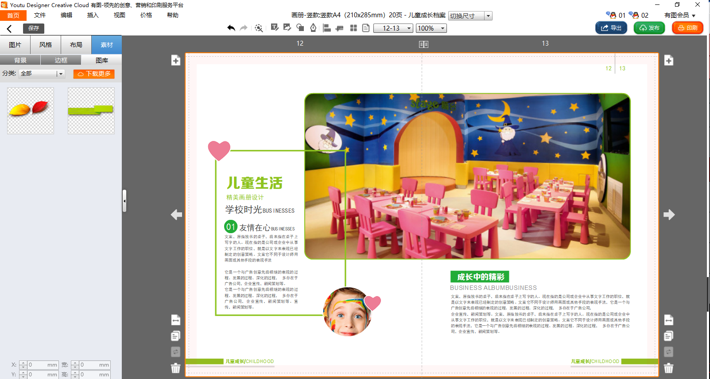Click the green 发布 publish button

pos(649,28)
